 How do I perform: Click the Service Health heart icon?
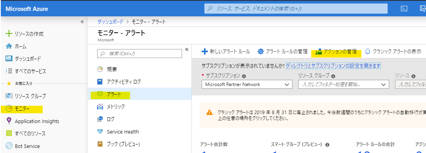click(x=100, y=132)
